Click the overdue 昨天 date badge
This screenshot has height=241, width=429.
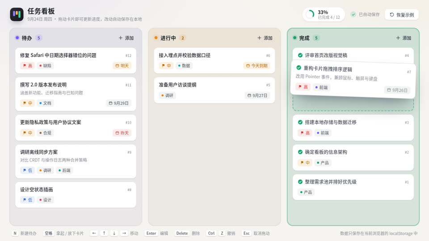pyautogui.click(x=122, y=133)
